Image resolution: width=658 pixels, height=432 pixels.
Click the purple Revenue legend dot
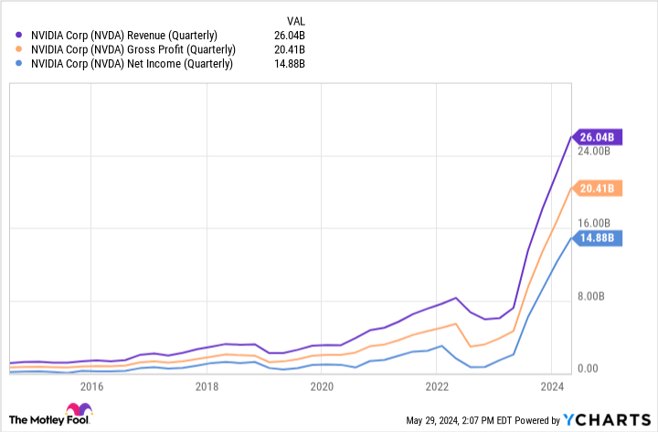tap(18, 36)
